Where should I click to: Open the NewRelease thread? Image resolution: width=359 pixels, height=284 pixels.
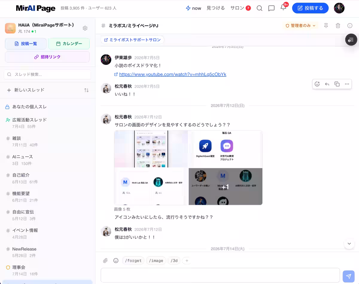click(x=48, y=252)
